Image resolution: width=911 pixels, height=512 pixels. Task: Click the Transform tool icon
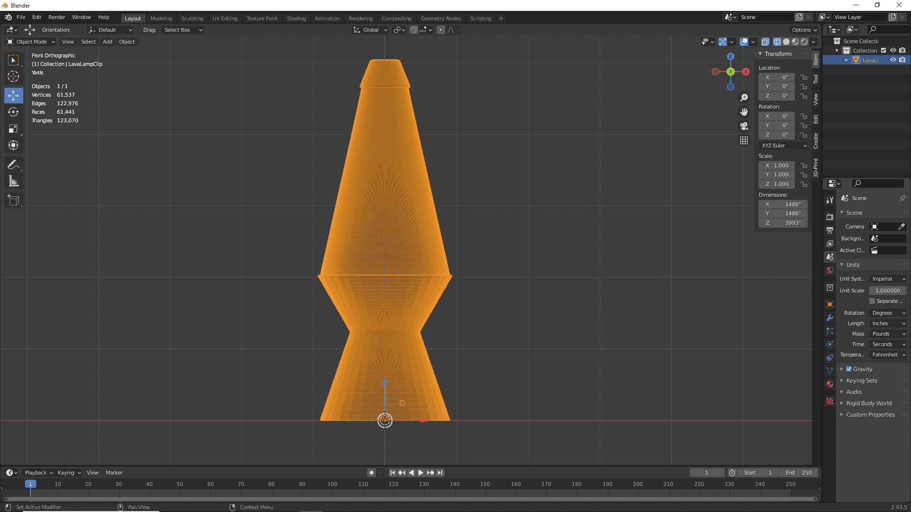(x=14, y=145)
